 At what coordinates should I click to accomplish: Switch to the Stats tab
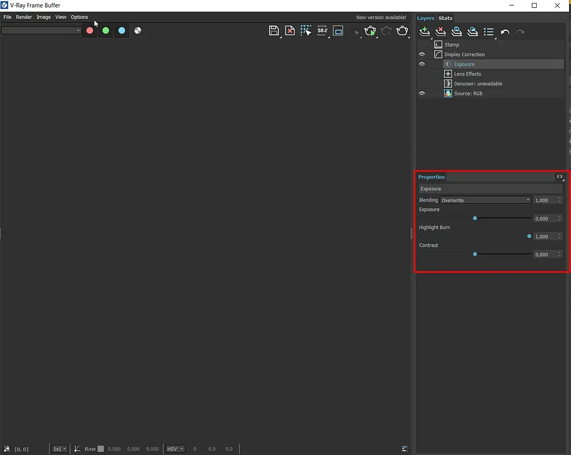445,18
